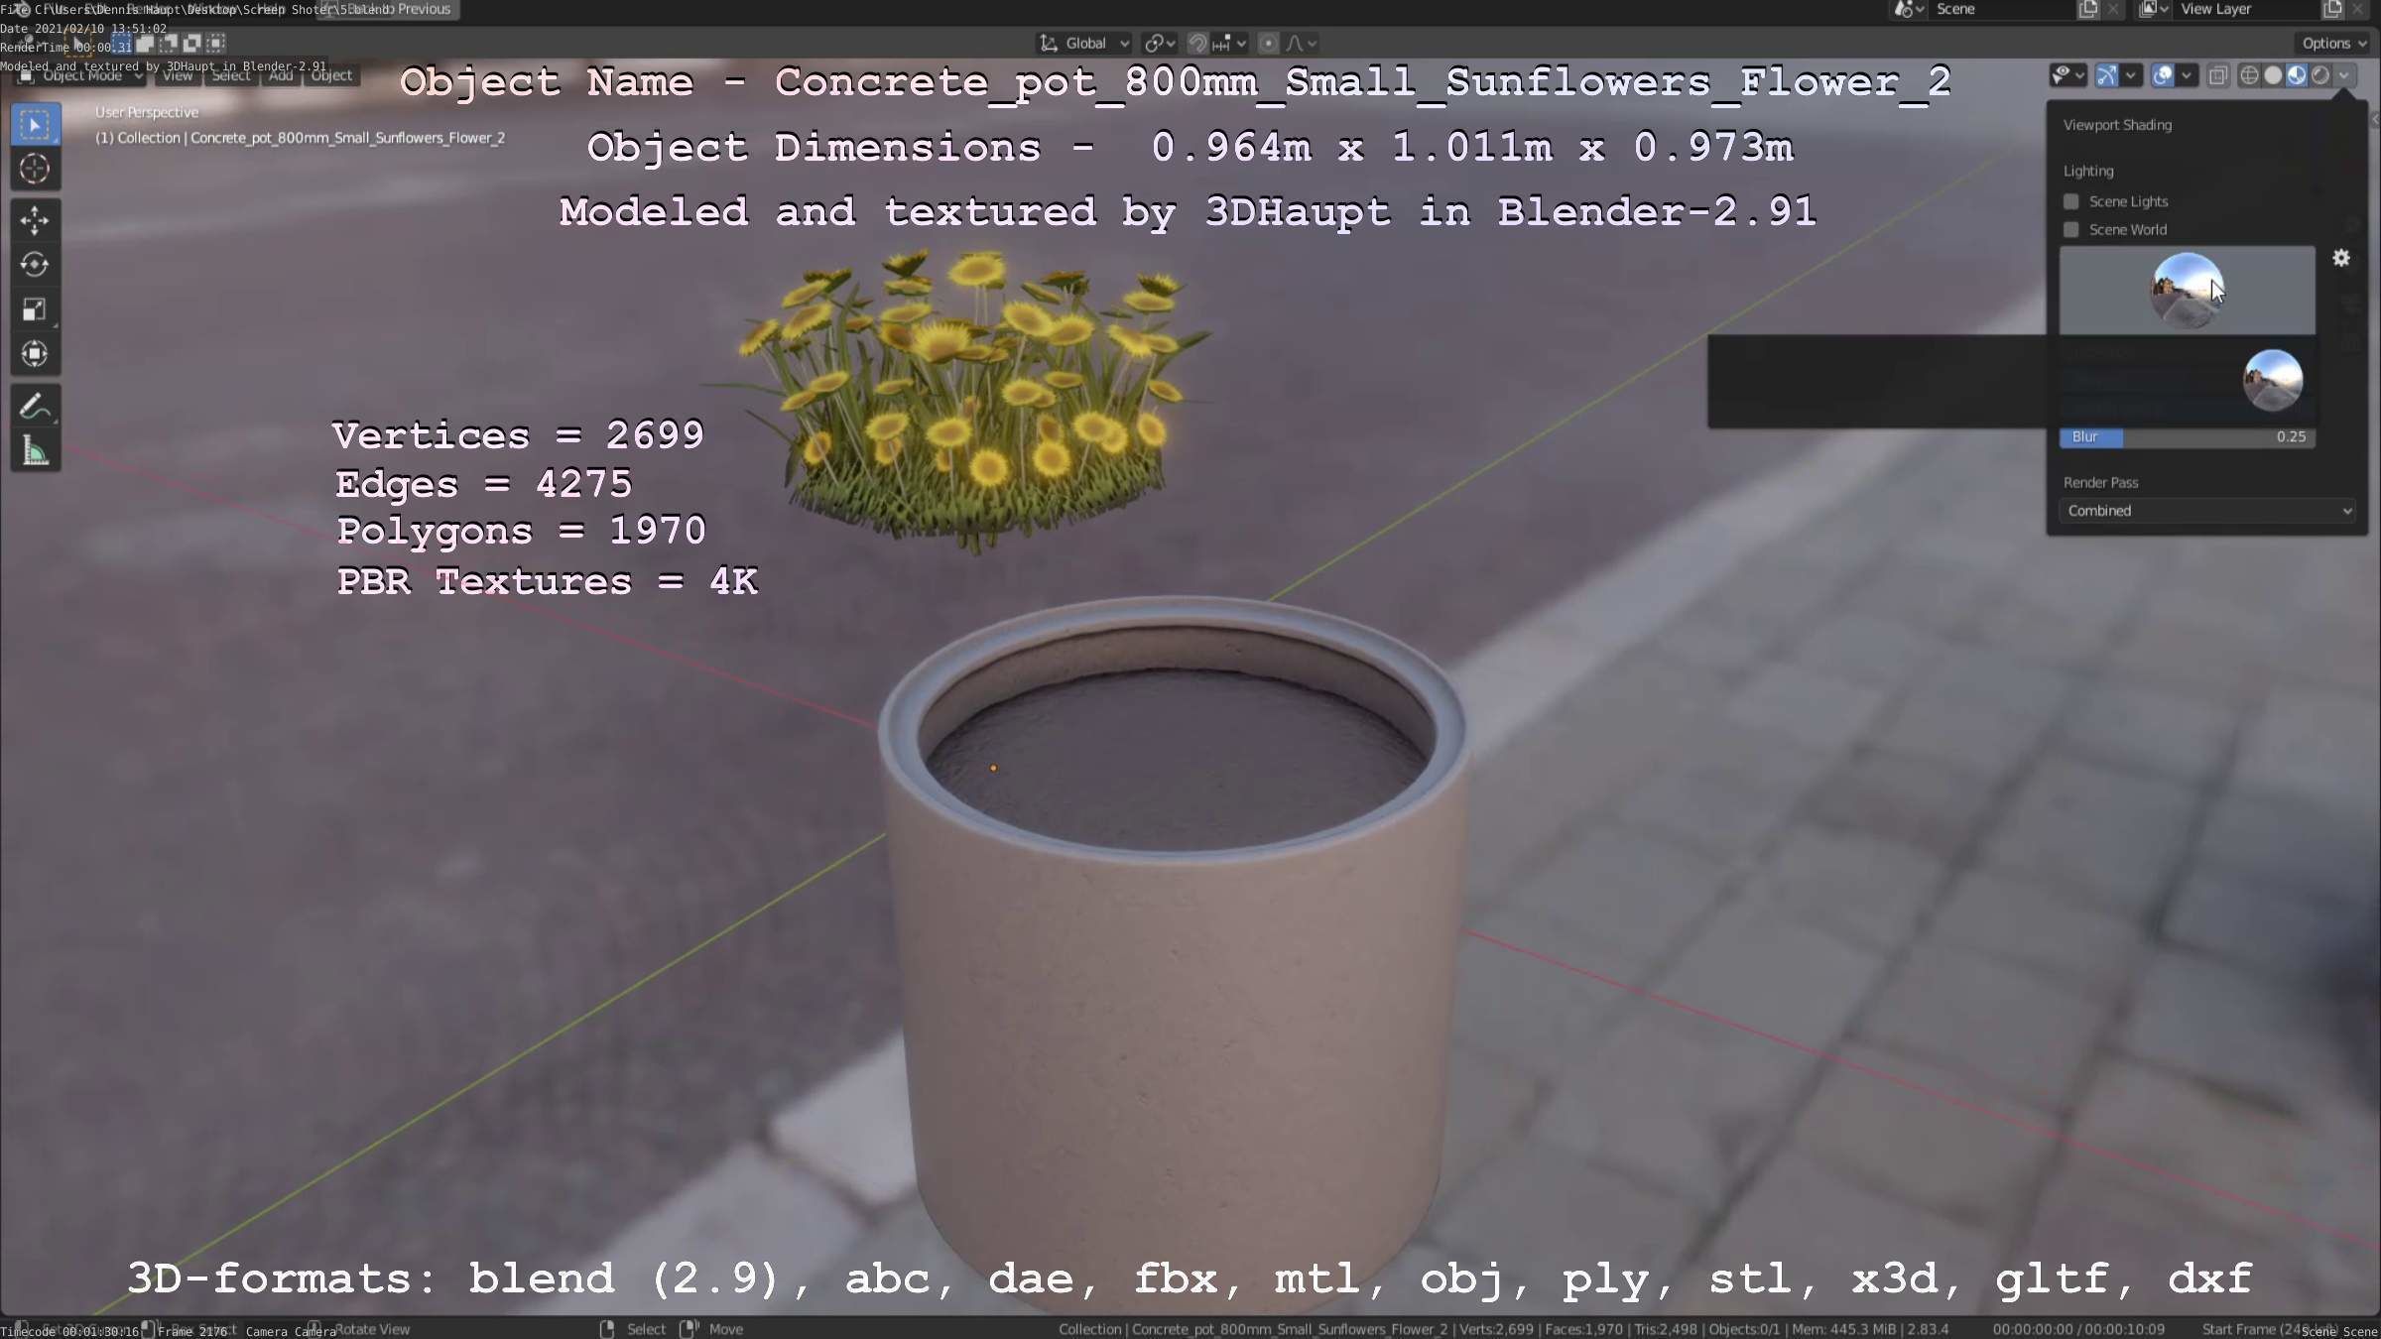Activate the 3D Cursor tool

35,169
